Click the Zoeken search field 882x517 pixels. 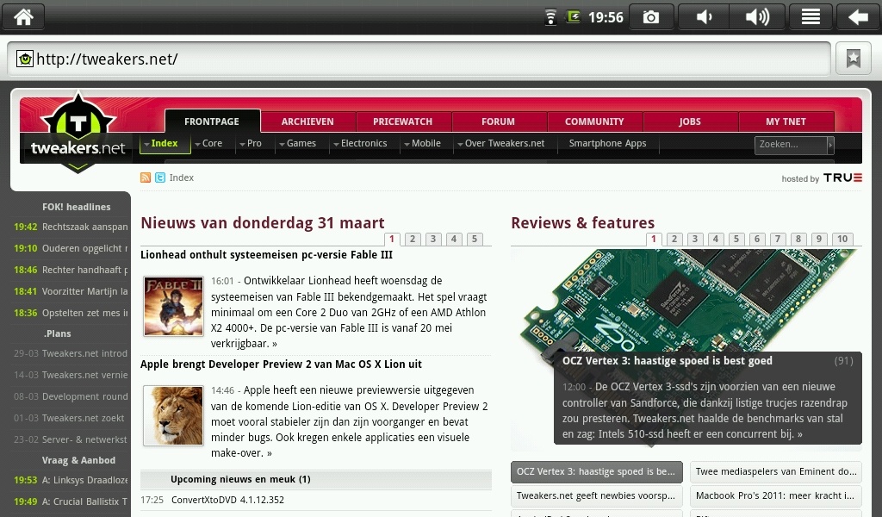(791, 145)
